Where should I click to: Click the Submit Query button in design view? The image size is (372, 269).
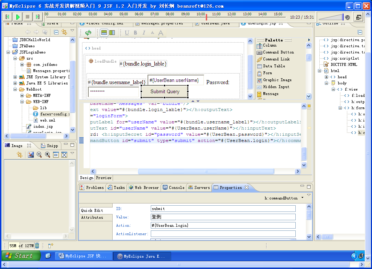[x=165, y=91]
